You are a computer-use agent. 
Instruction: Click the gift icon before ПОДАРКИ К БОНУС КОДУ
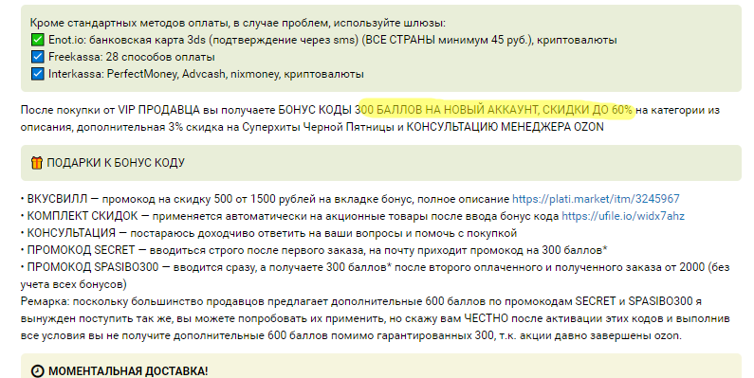37,163
